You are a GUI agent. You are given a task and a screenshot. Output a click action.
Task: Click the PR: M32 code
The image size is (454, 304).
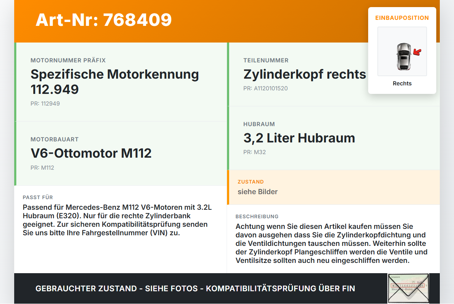tap(255, 152)
